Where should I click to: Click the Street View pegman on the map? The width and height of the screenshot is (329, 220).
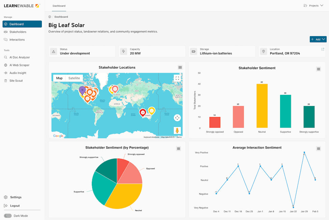pos(177,131)
